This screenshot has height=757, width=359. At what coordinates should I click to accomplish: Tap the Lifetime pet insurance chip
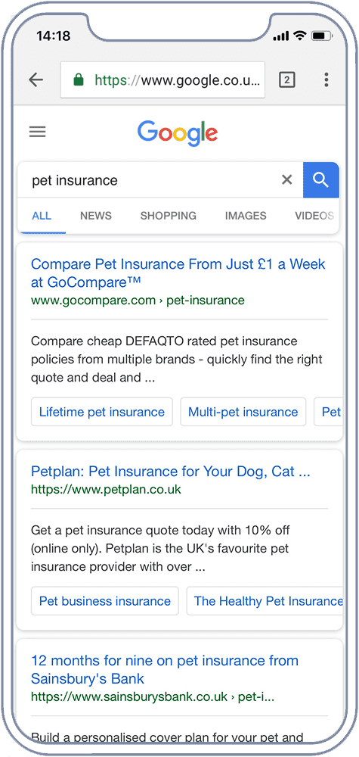102,412
